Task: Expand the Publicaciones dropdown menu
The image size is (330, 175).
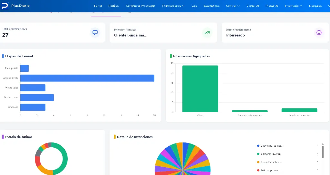Action: [173, 6]
